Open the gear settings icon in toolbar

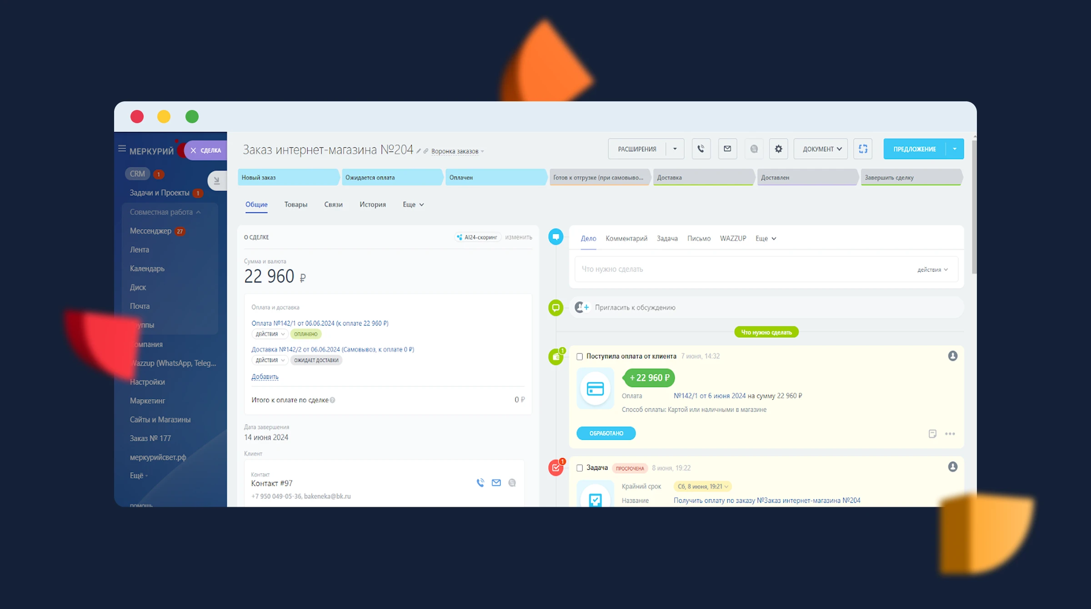pyautogui.click(x=778, y=149)
